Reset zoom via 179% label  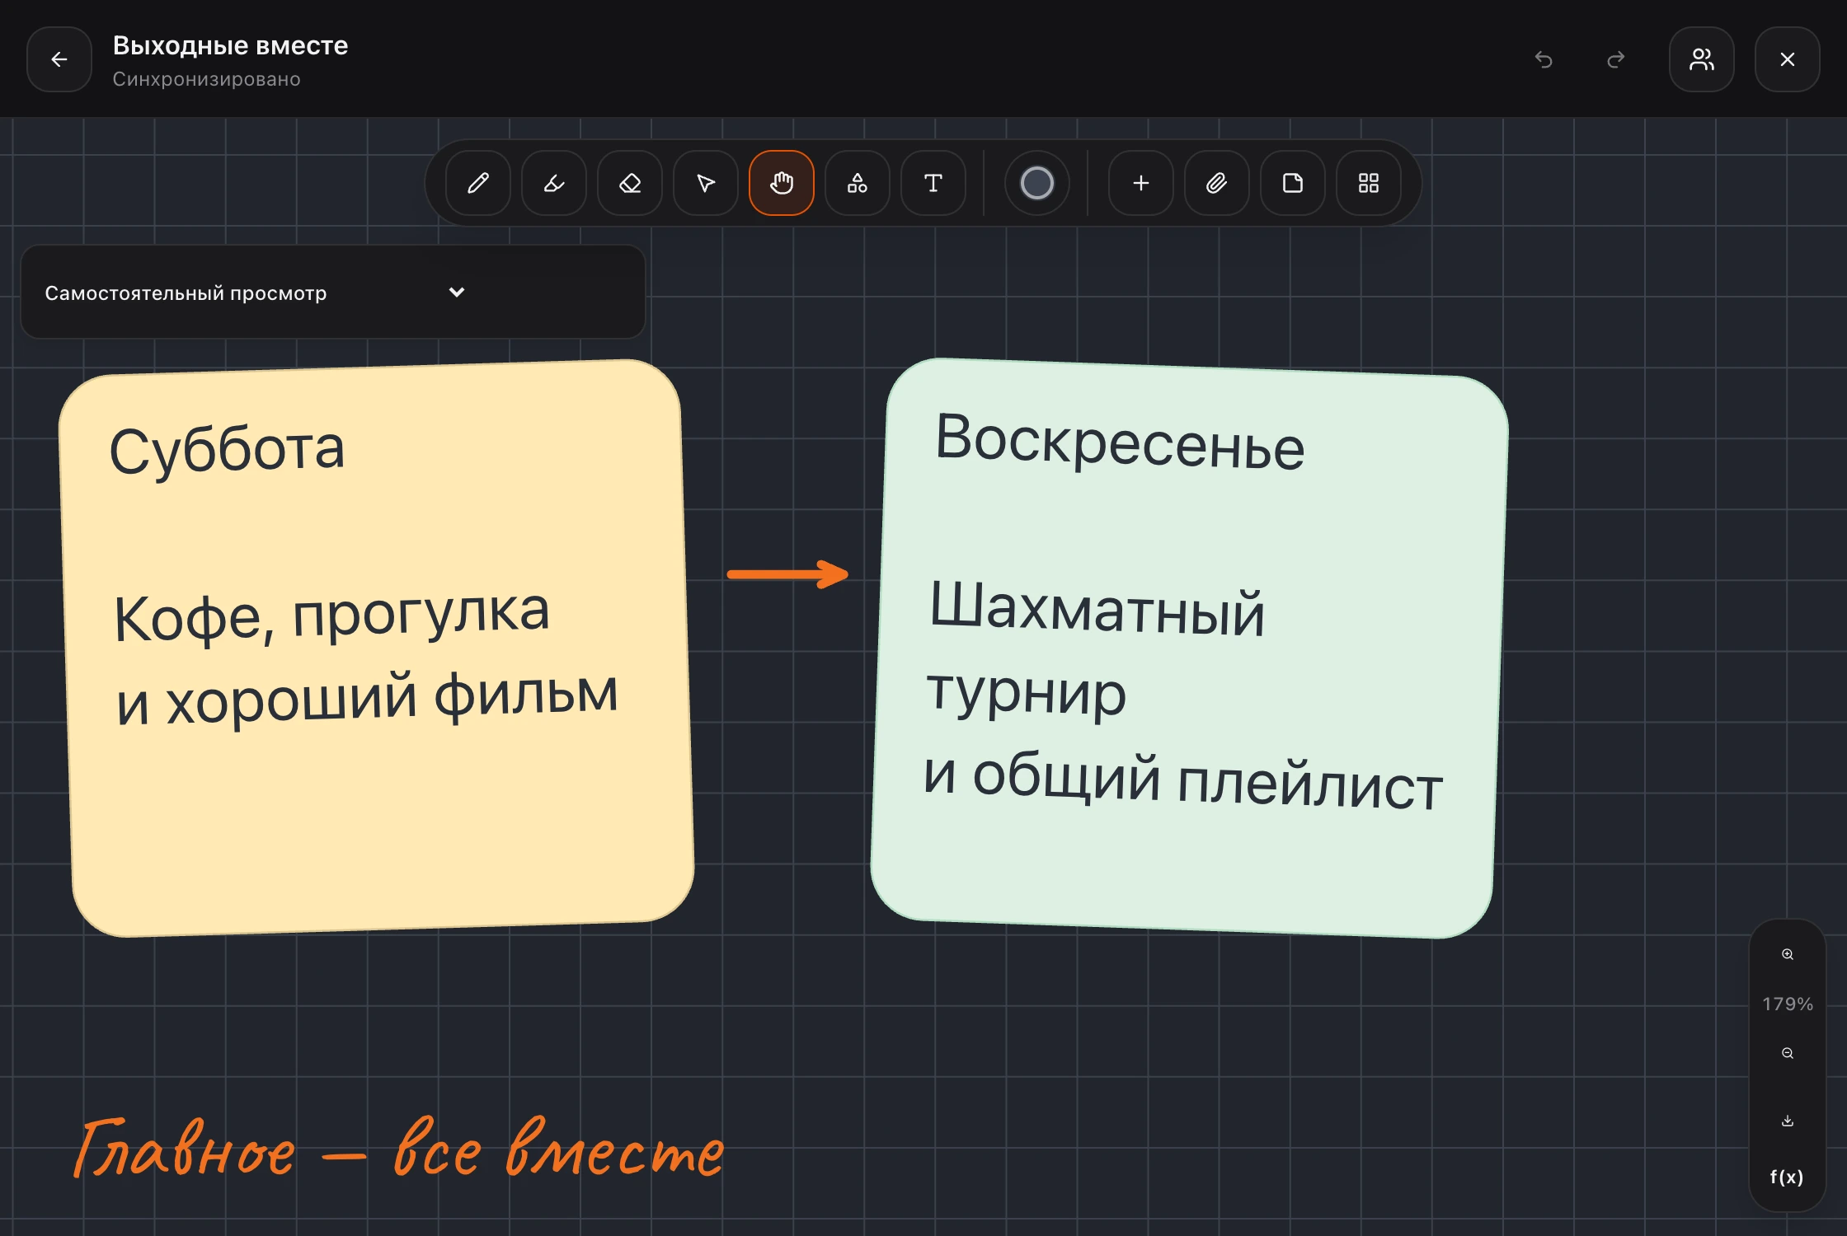coord(1788,1004)
